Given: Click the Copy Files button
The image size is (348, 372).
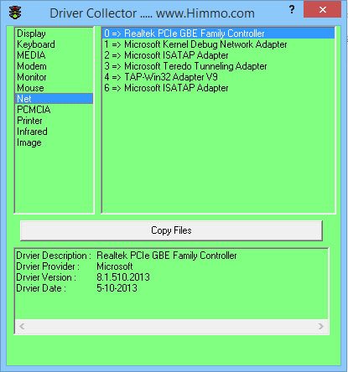Looking at the screenshot, I should (171, 230).
